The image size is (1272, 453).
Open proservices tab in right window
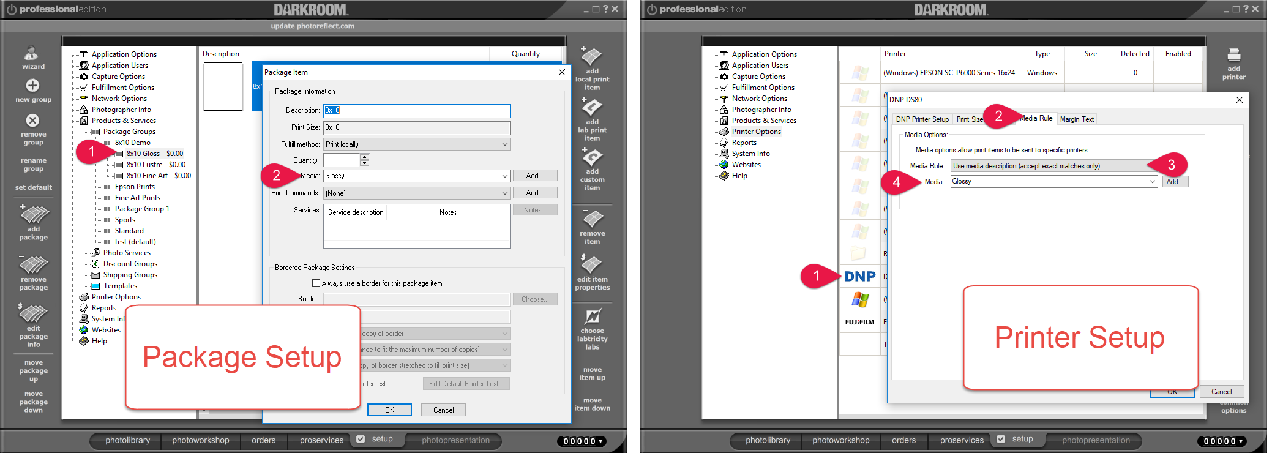(962, 440)
